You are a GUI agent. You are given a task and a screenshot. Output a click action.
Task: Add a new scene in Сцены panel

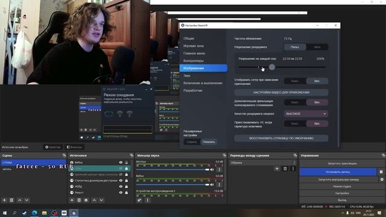pyautogui.click(x=4, y=200)
